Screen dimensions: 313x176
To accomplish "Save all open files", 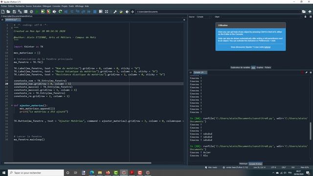I will coord(20,12).
